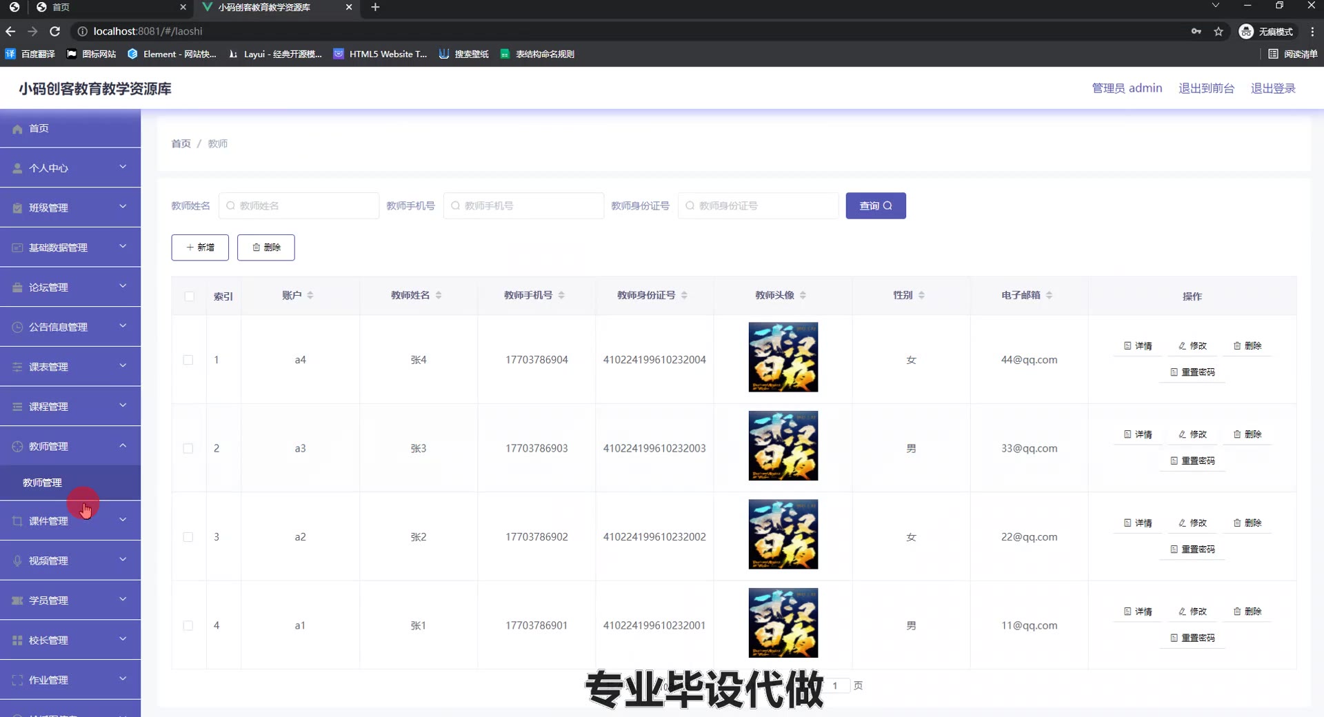Expand the 课程管理 menu chevron

123,406
